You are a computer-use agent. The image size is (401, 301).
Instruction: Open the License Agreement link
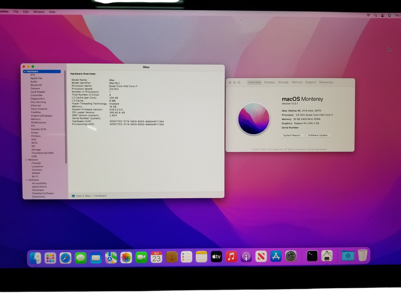click(x=317, y=150)
